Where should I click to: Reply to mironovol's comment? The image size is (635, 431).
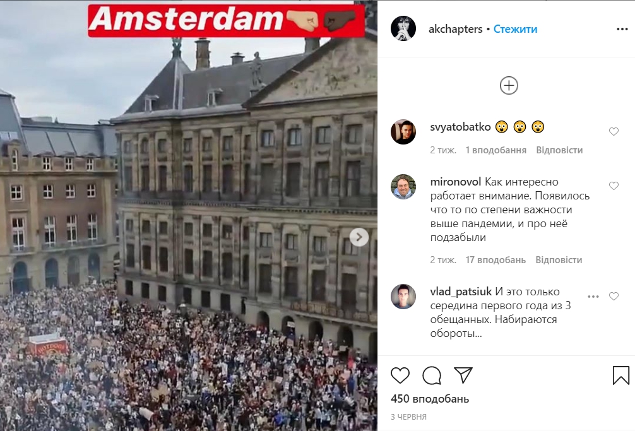(559, 260)
